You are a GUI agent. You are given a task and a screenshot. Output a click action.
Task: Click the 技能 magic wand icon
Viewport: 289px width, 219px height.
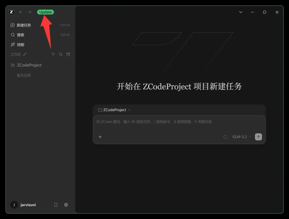[x=13, y=44]
